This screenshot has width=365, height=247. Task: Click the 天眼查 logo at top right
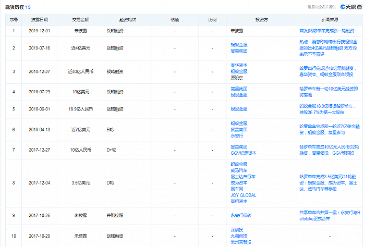[351, 7]
